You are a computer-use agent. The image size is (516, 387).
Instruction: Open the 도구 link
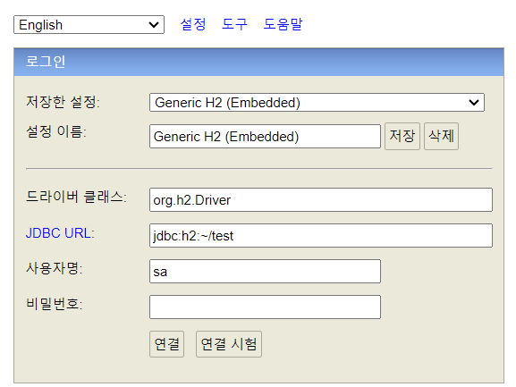tap(234, 24)
